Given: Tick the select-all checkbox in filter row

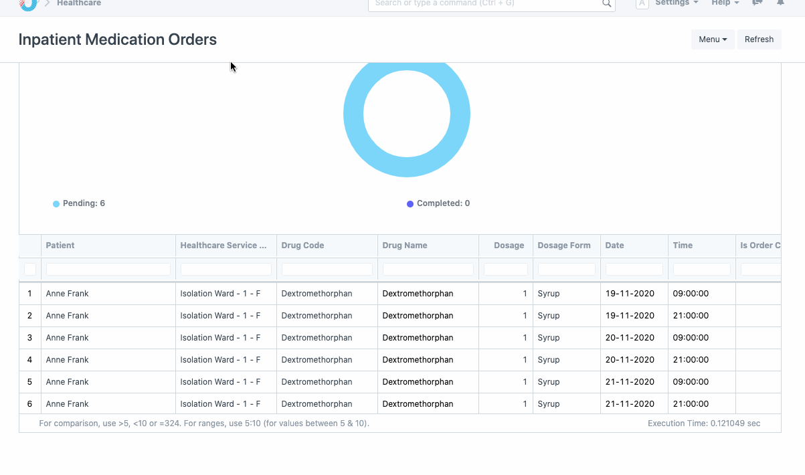Looking at the screenshot, I should tap(30, 269).
